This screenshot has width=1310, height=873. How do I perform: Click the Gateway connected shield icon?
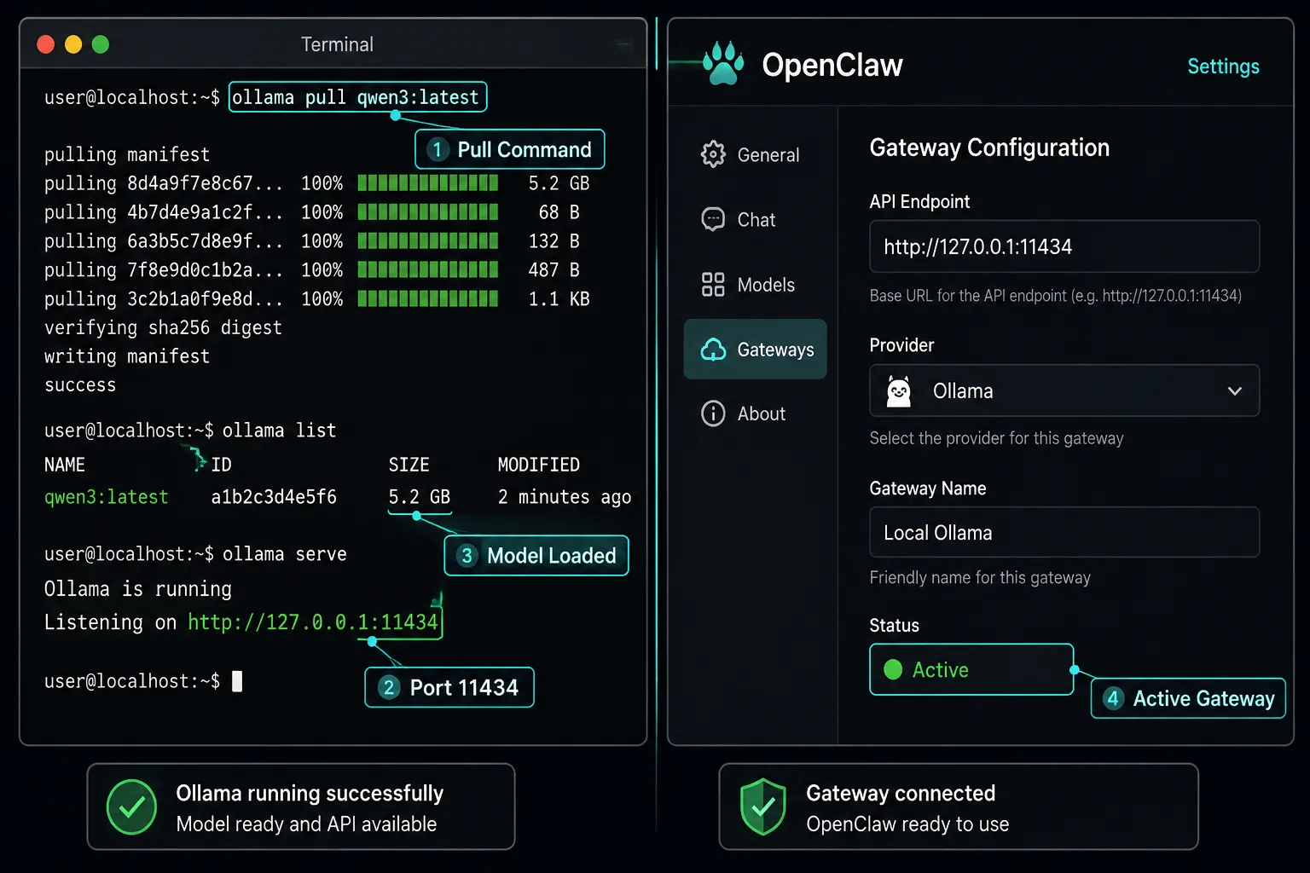click(x=763, y=807)
